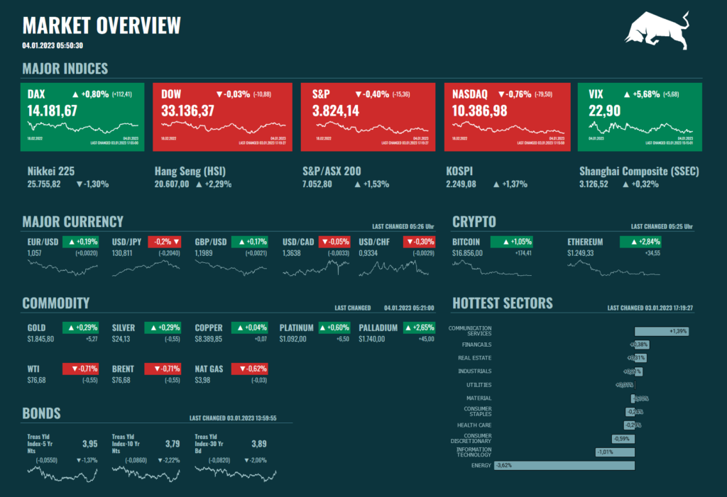Click the Energy -3,62% bar
Screen dimensions: 727x497
click(564, 466)
